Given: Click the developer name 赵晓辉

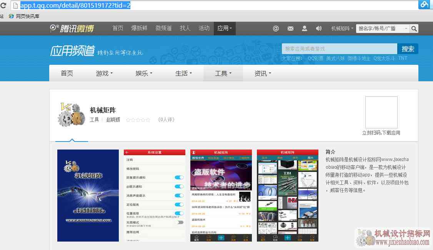Looking at the screenshot, I should [x=113, y=120].
